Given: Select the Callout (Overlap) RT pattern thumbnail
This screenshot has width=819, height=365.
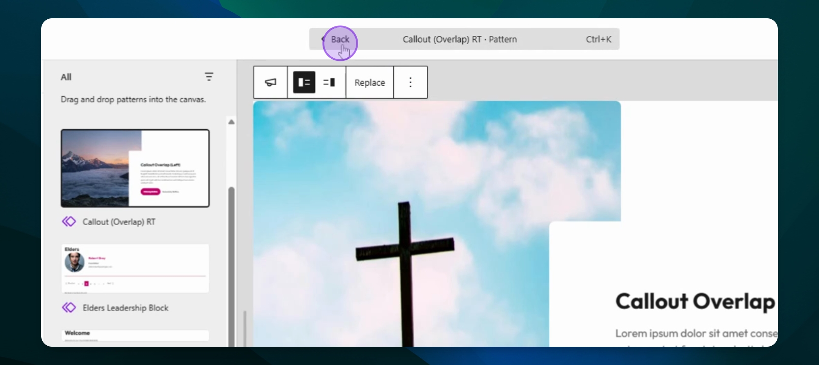Looking at the screenshot, I should point(135,168).
